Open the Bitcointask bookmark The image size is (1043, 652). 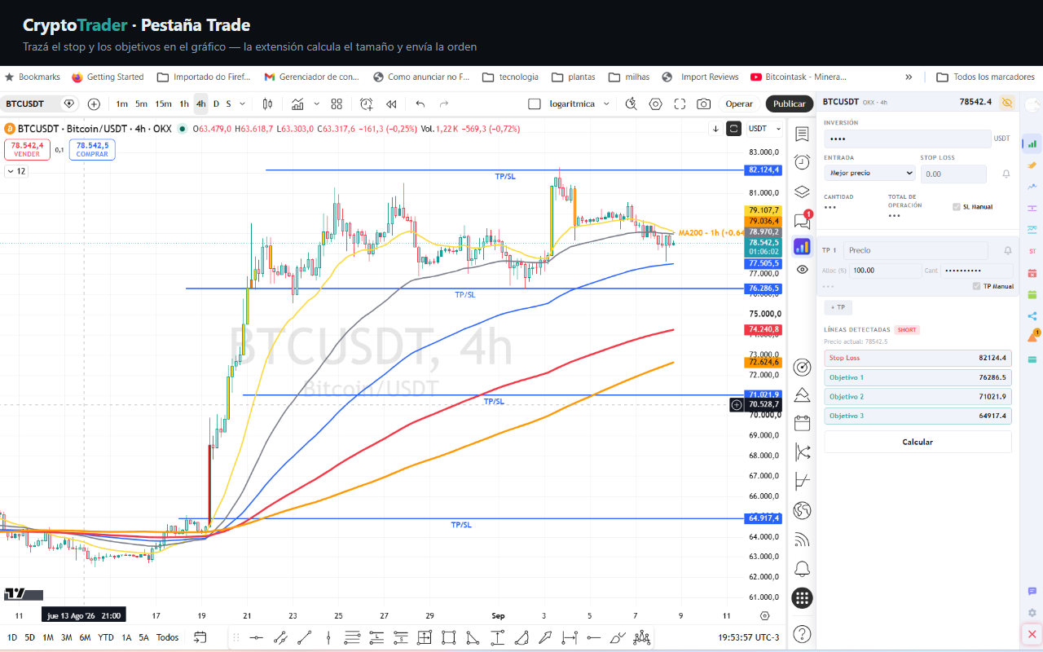[x=799, y=77]
